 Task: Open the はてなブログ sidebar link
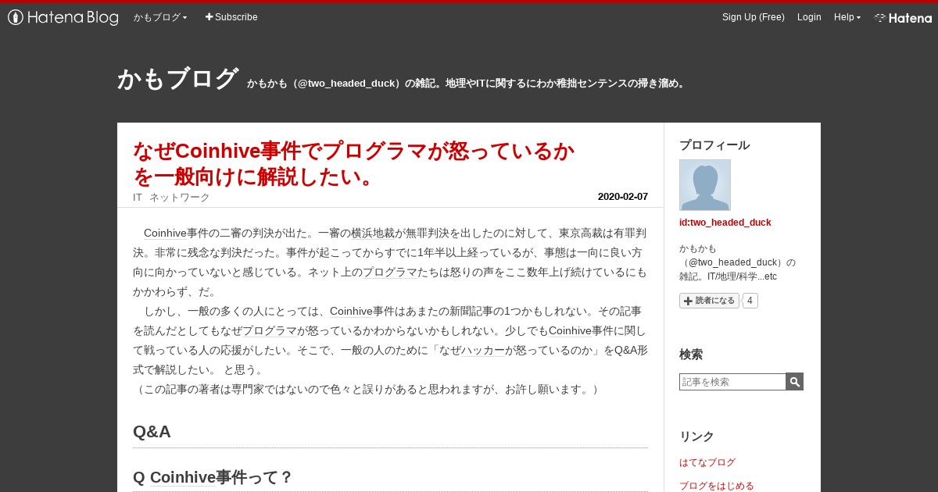point(707,462)
